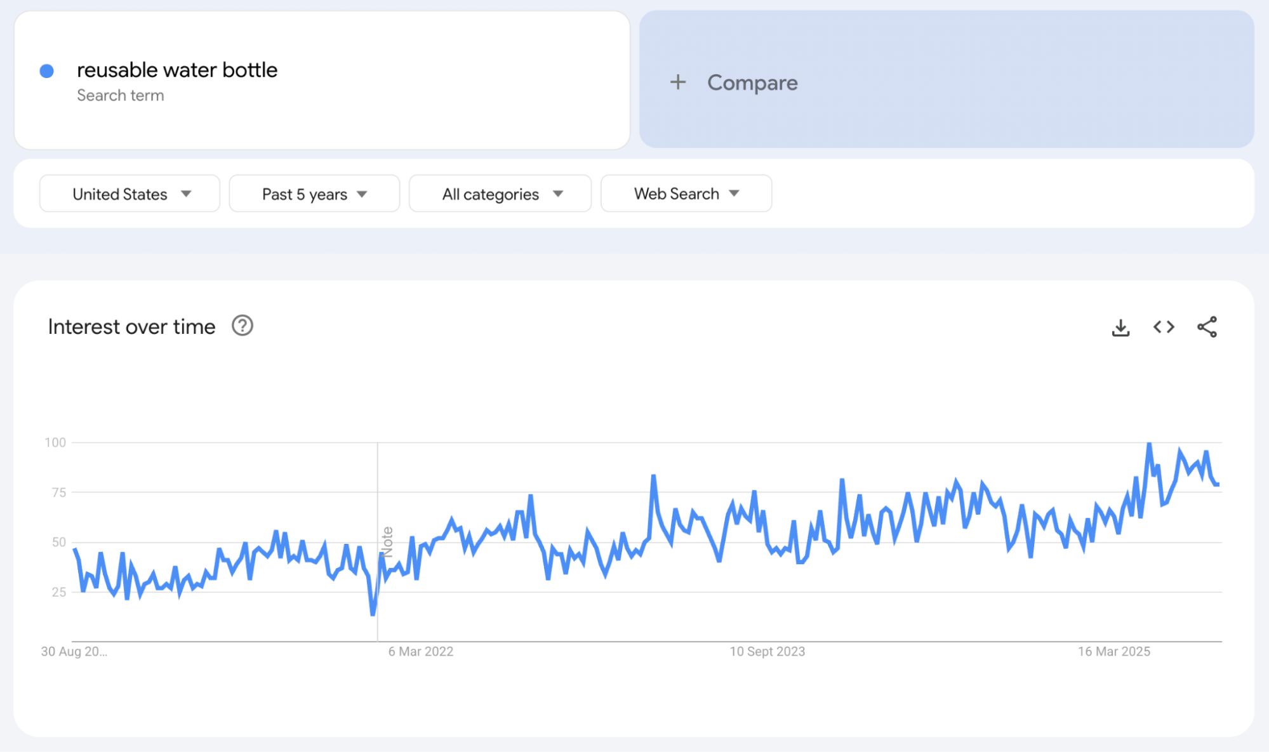
Task: Click the 16 Mar 2025 axis label
Action: coord(1113,651)
